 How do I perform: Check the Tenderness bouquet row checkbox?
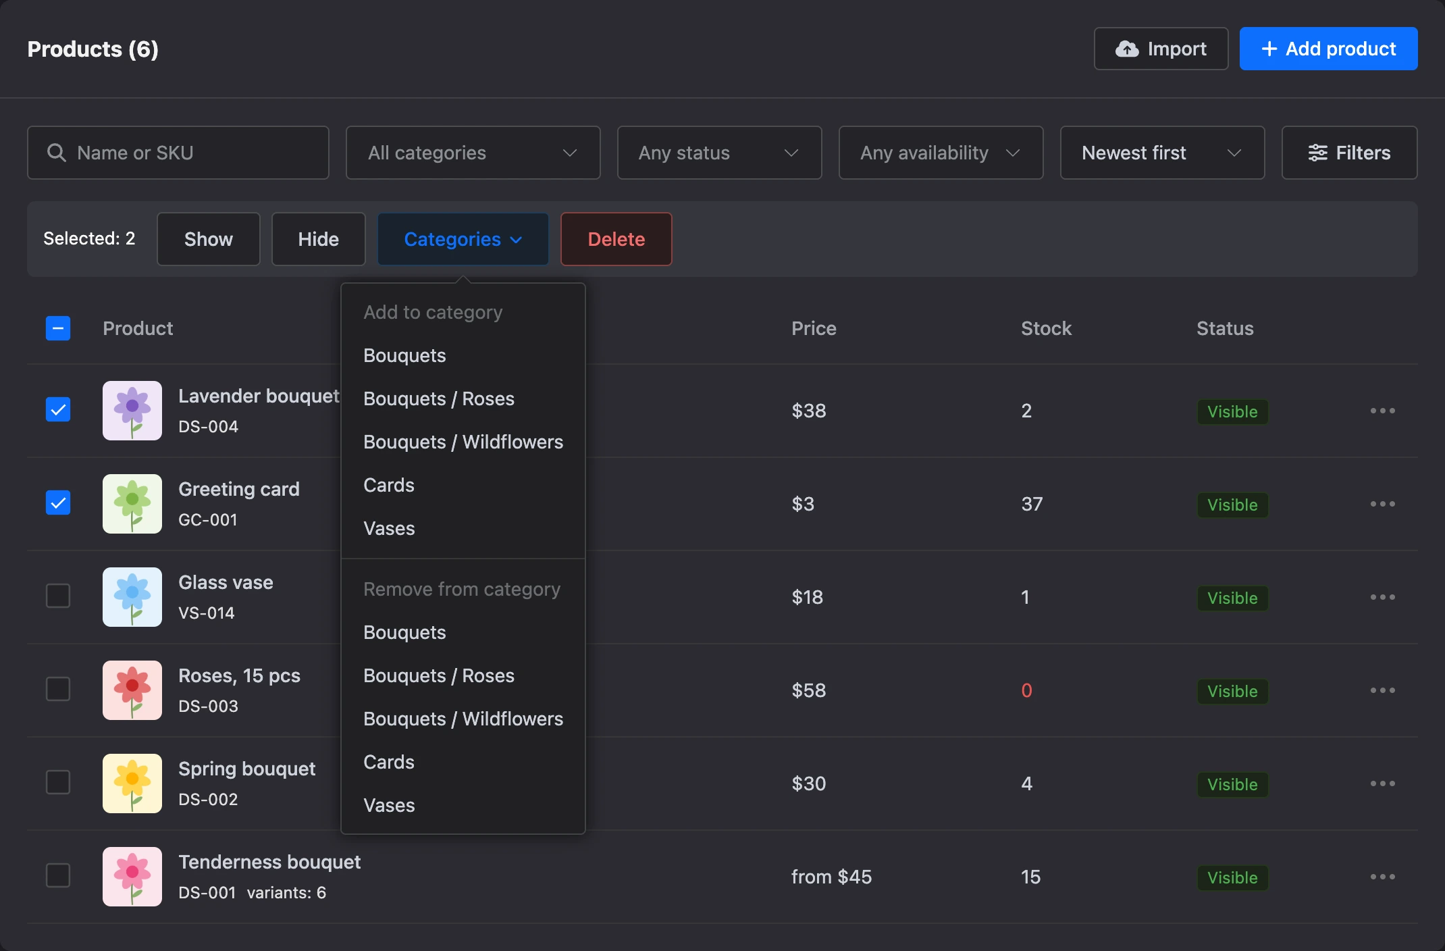coord(58,875)
